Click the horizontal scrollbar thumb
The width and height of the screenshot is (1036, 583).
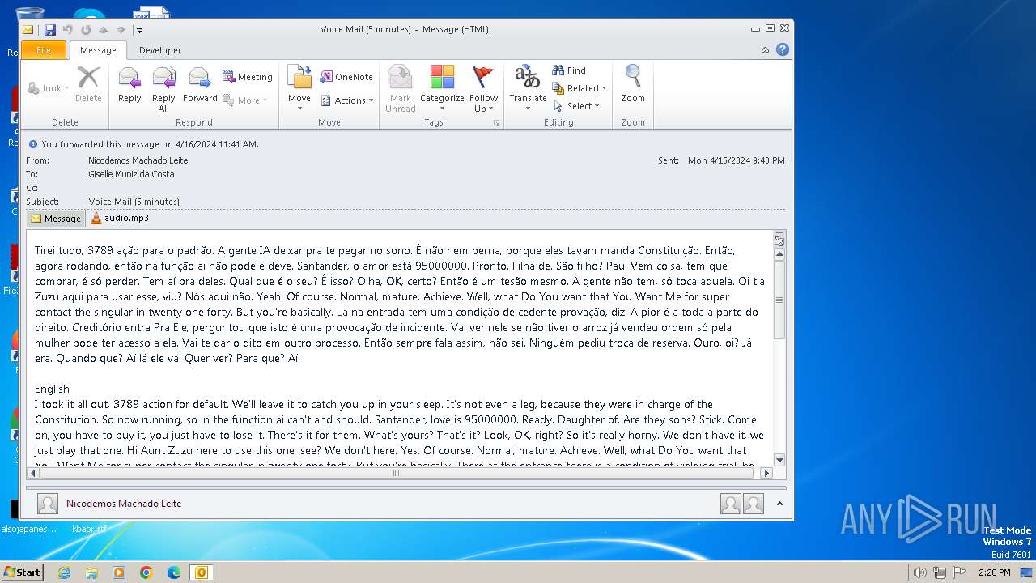[396, 474]
